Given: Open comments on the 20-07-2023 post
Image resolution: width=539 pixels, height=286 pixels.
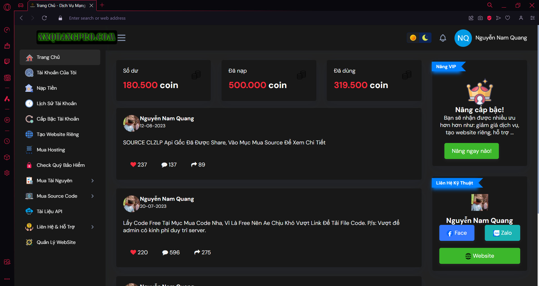Looking at the screenshot, I should point(165,252).
